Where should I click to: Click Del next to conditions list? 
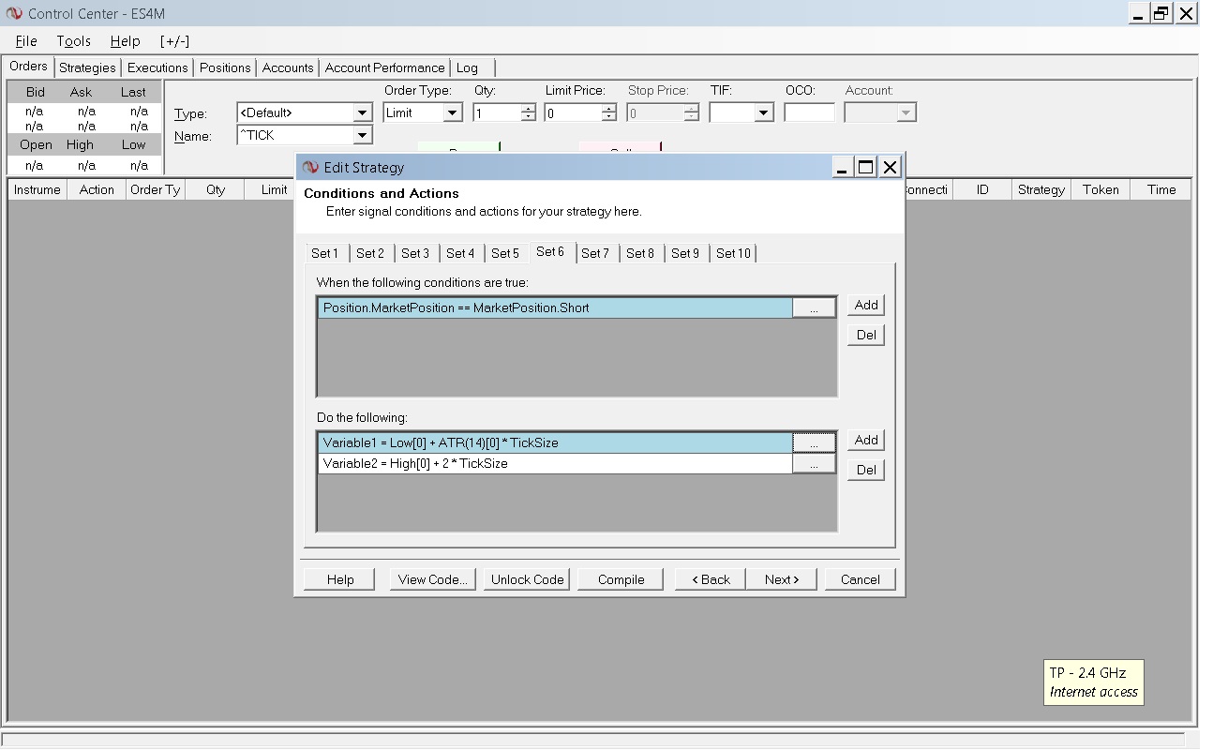click(x=866, y=335)
